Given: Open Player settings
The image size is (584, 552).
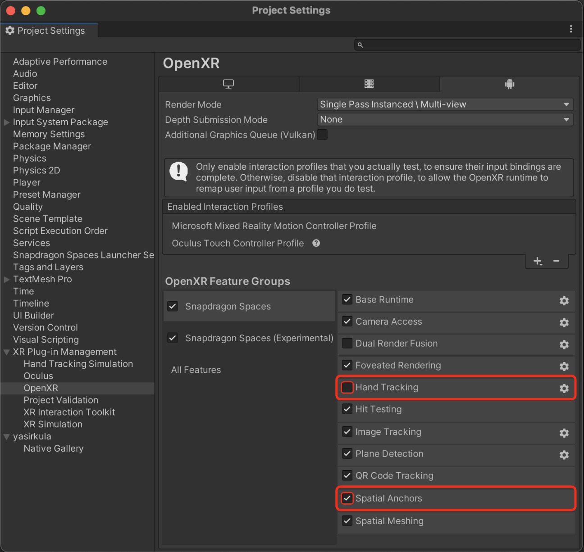Looking at the screenshot, I should [27, 182].
